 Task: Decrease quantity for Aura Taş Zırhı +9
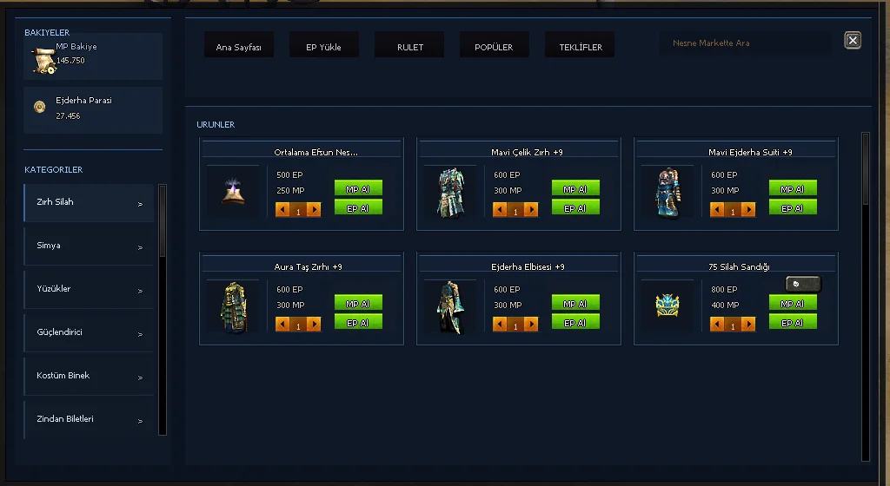click(282, 324)
